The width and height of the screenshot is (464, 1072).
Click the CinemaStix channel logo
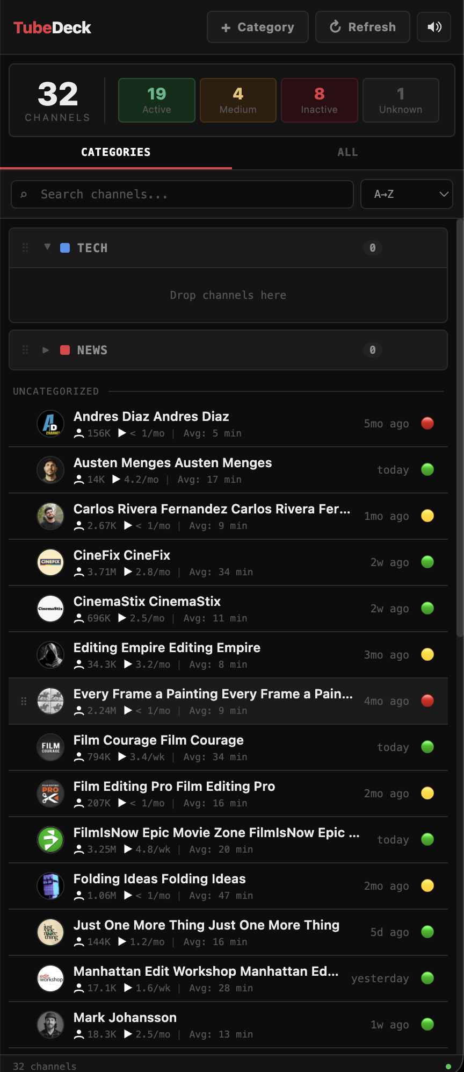click(50, 609)
